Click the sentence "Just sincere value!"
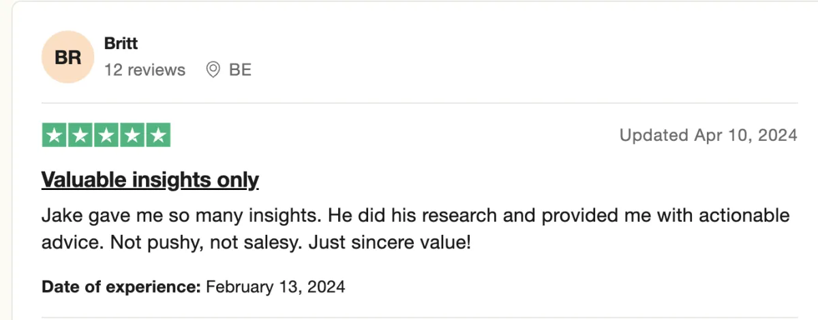 [390, 242]
